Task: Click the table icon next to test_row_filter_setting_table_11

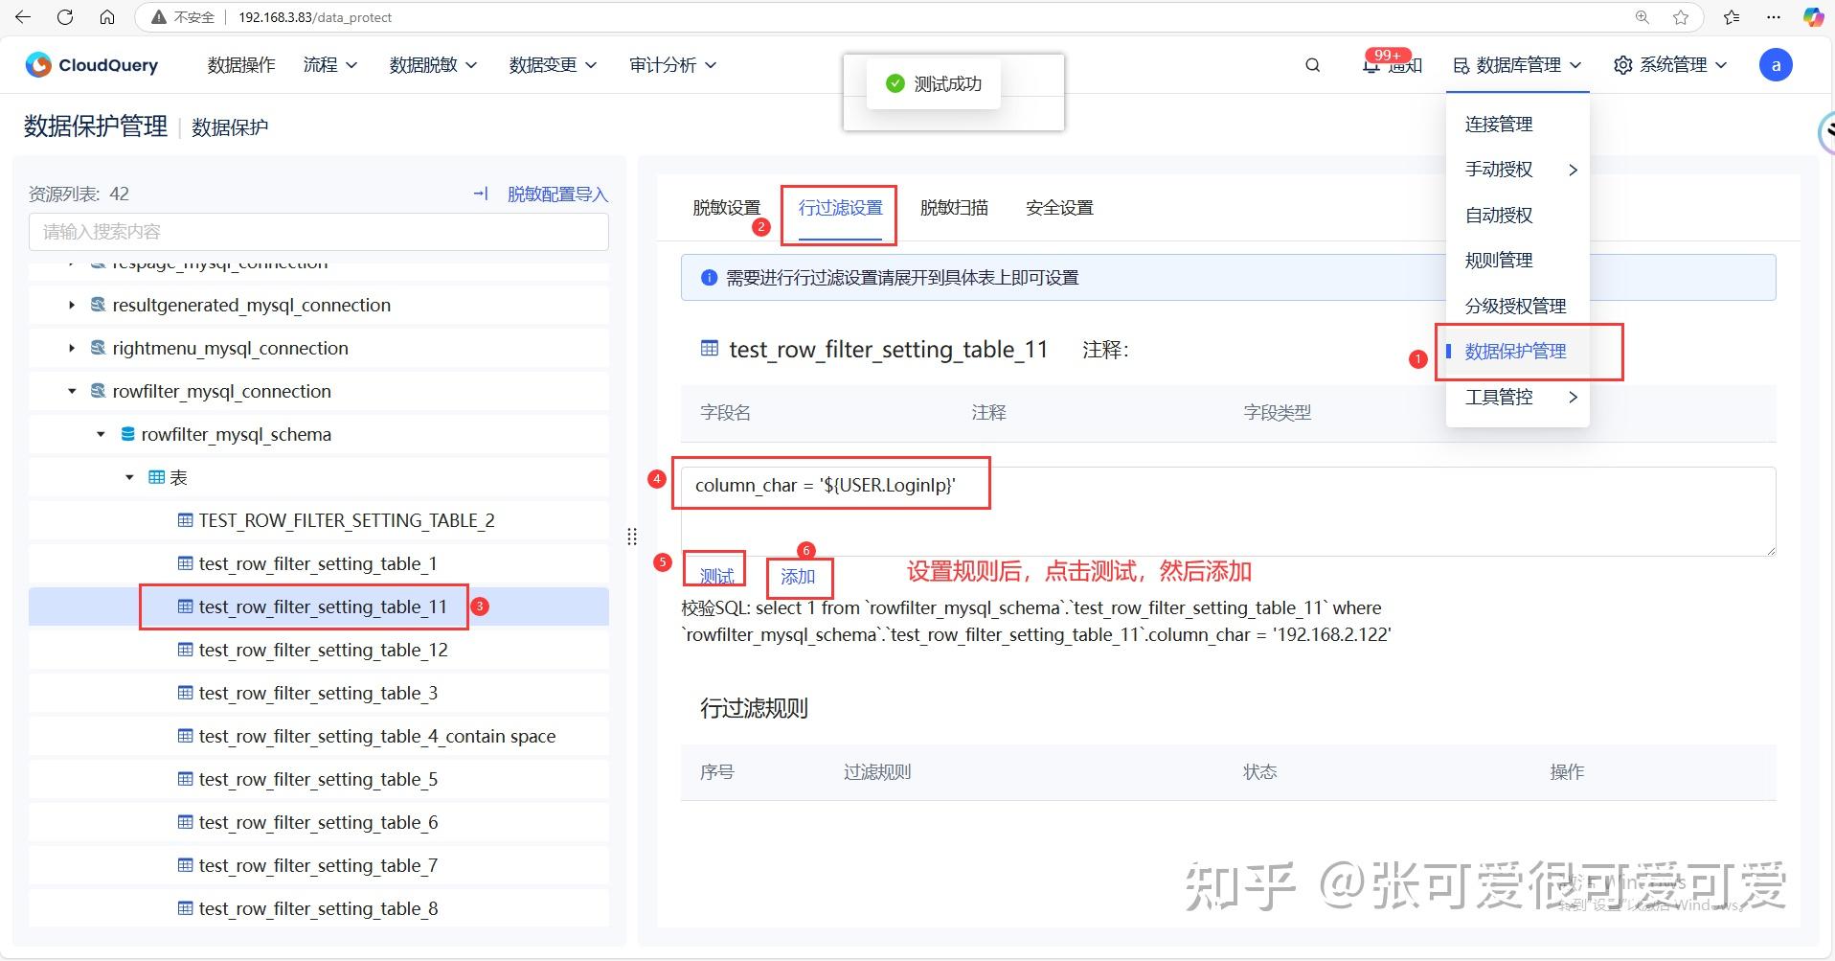Action: [x=184, y=606]
